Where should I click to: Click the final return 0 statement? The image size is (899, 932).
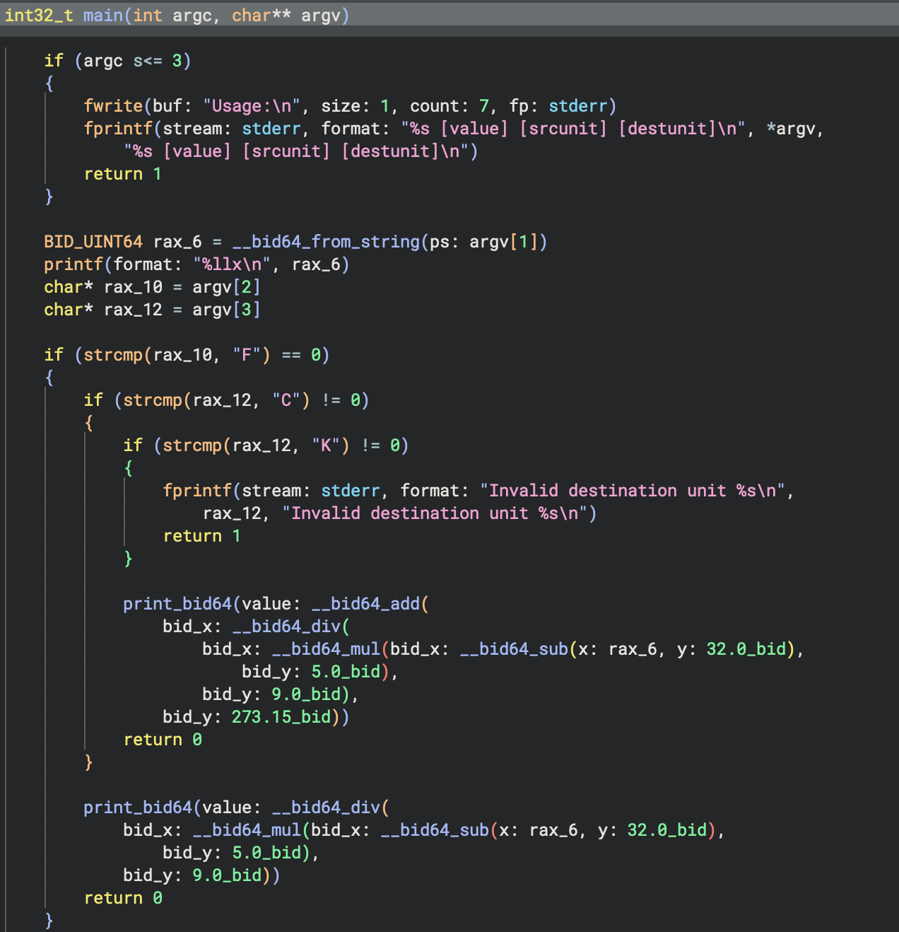click(x=123, y=898)
